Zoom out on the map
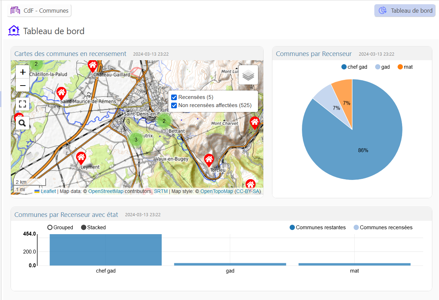The image size is (439, 300). [22, 85]
